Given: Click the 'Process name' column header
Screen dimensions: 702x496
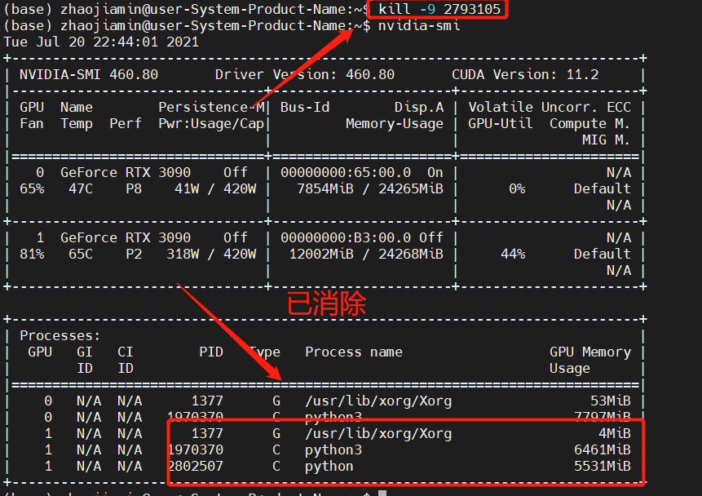Looking at the screenshot, I should [x=354, y=352].
